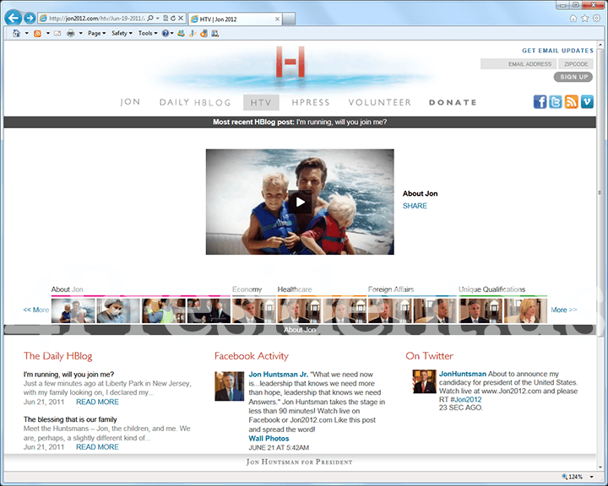Expand the Home button dropdown arrow
Image resolution: width=608 pixels, height=486 pixels.
tap(27, 34)
